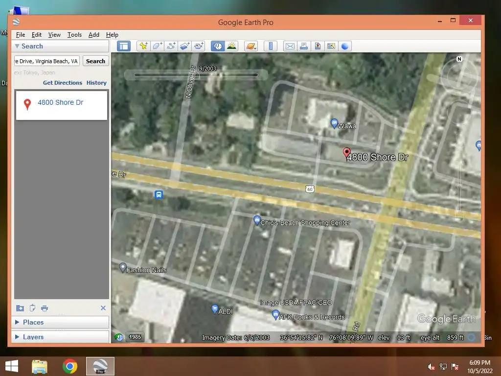Image resolution: width=501 pixels, height=376 pixels.
Task: Click in the search address field
Action: 46,61
